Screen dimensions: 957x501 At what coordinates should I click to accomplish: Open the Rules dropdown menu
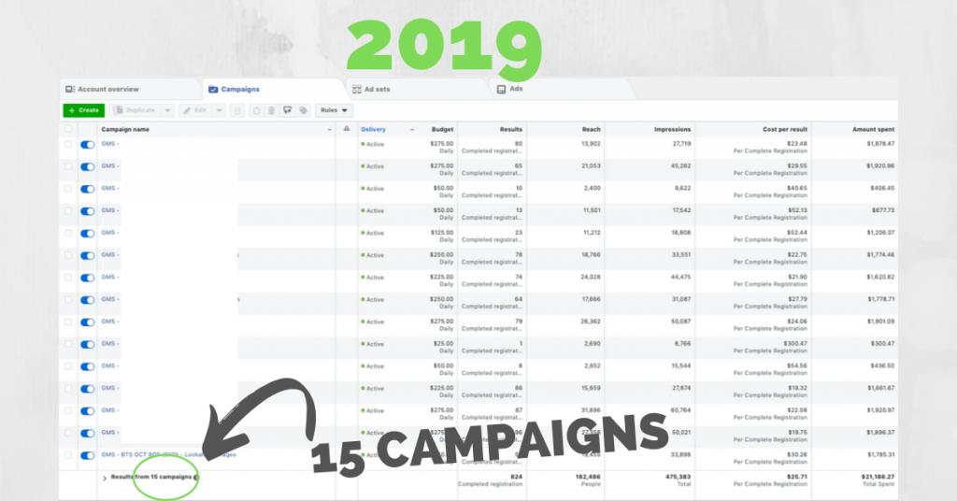point(332,110)
